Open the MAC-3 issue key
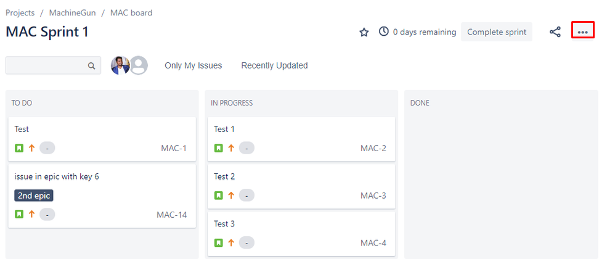This screenshot has width=615, height=277. (373, 196)
